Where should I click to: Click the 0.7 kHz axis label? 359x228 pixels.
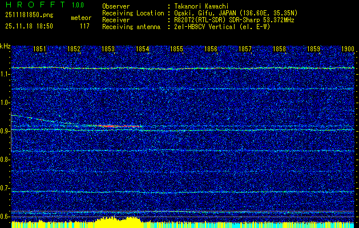[x=5, y=188]
